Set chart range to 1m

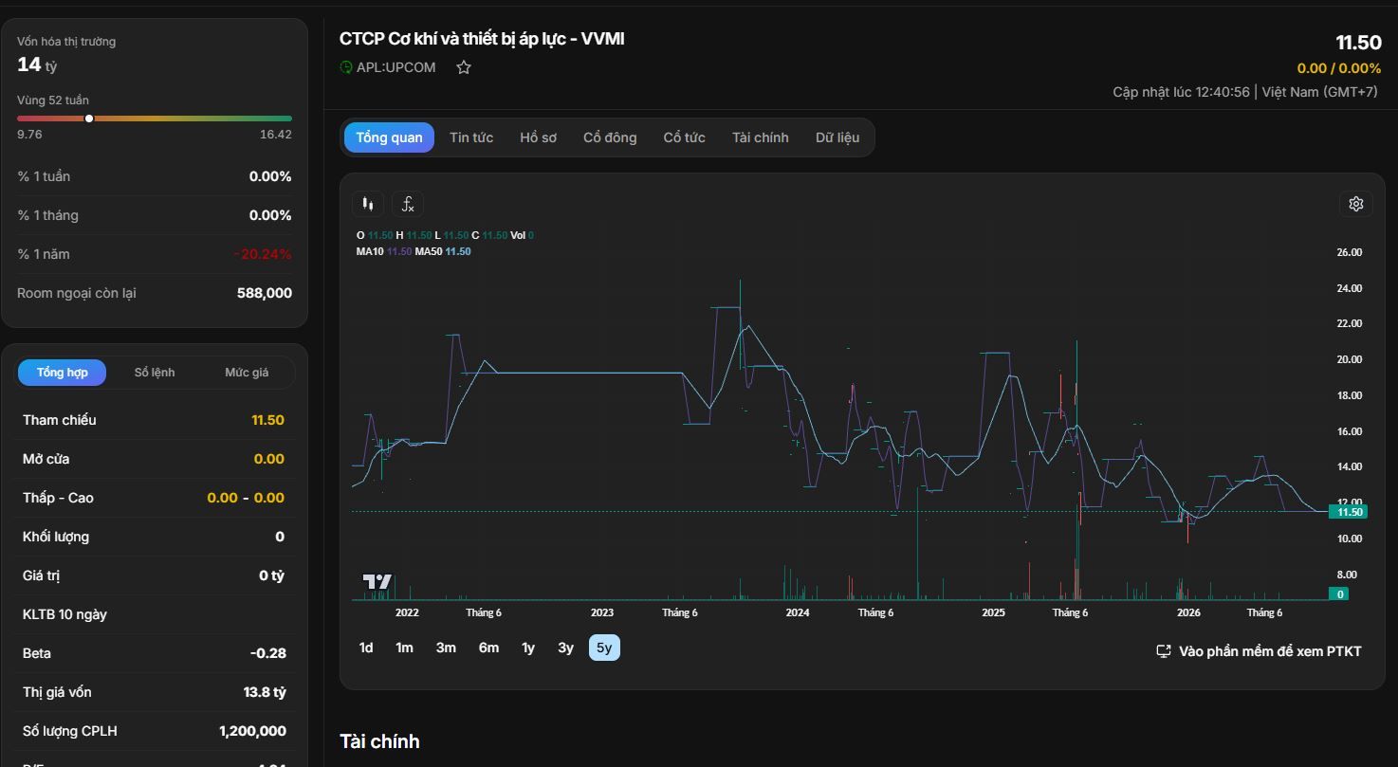404,648
